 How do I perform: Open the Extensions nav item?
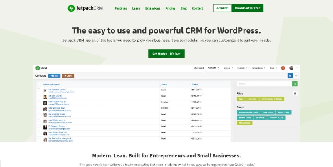click(153, 8)
